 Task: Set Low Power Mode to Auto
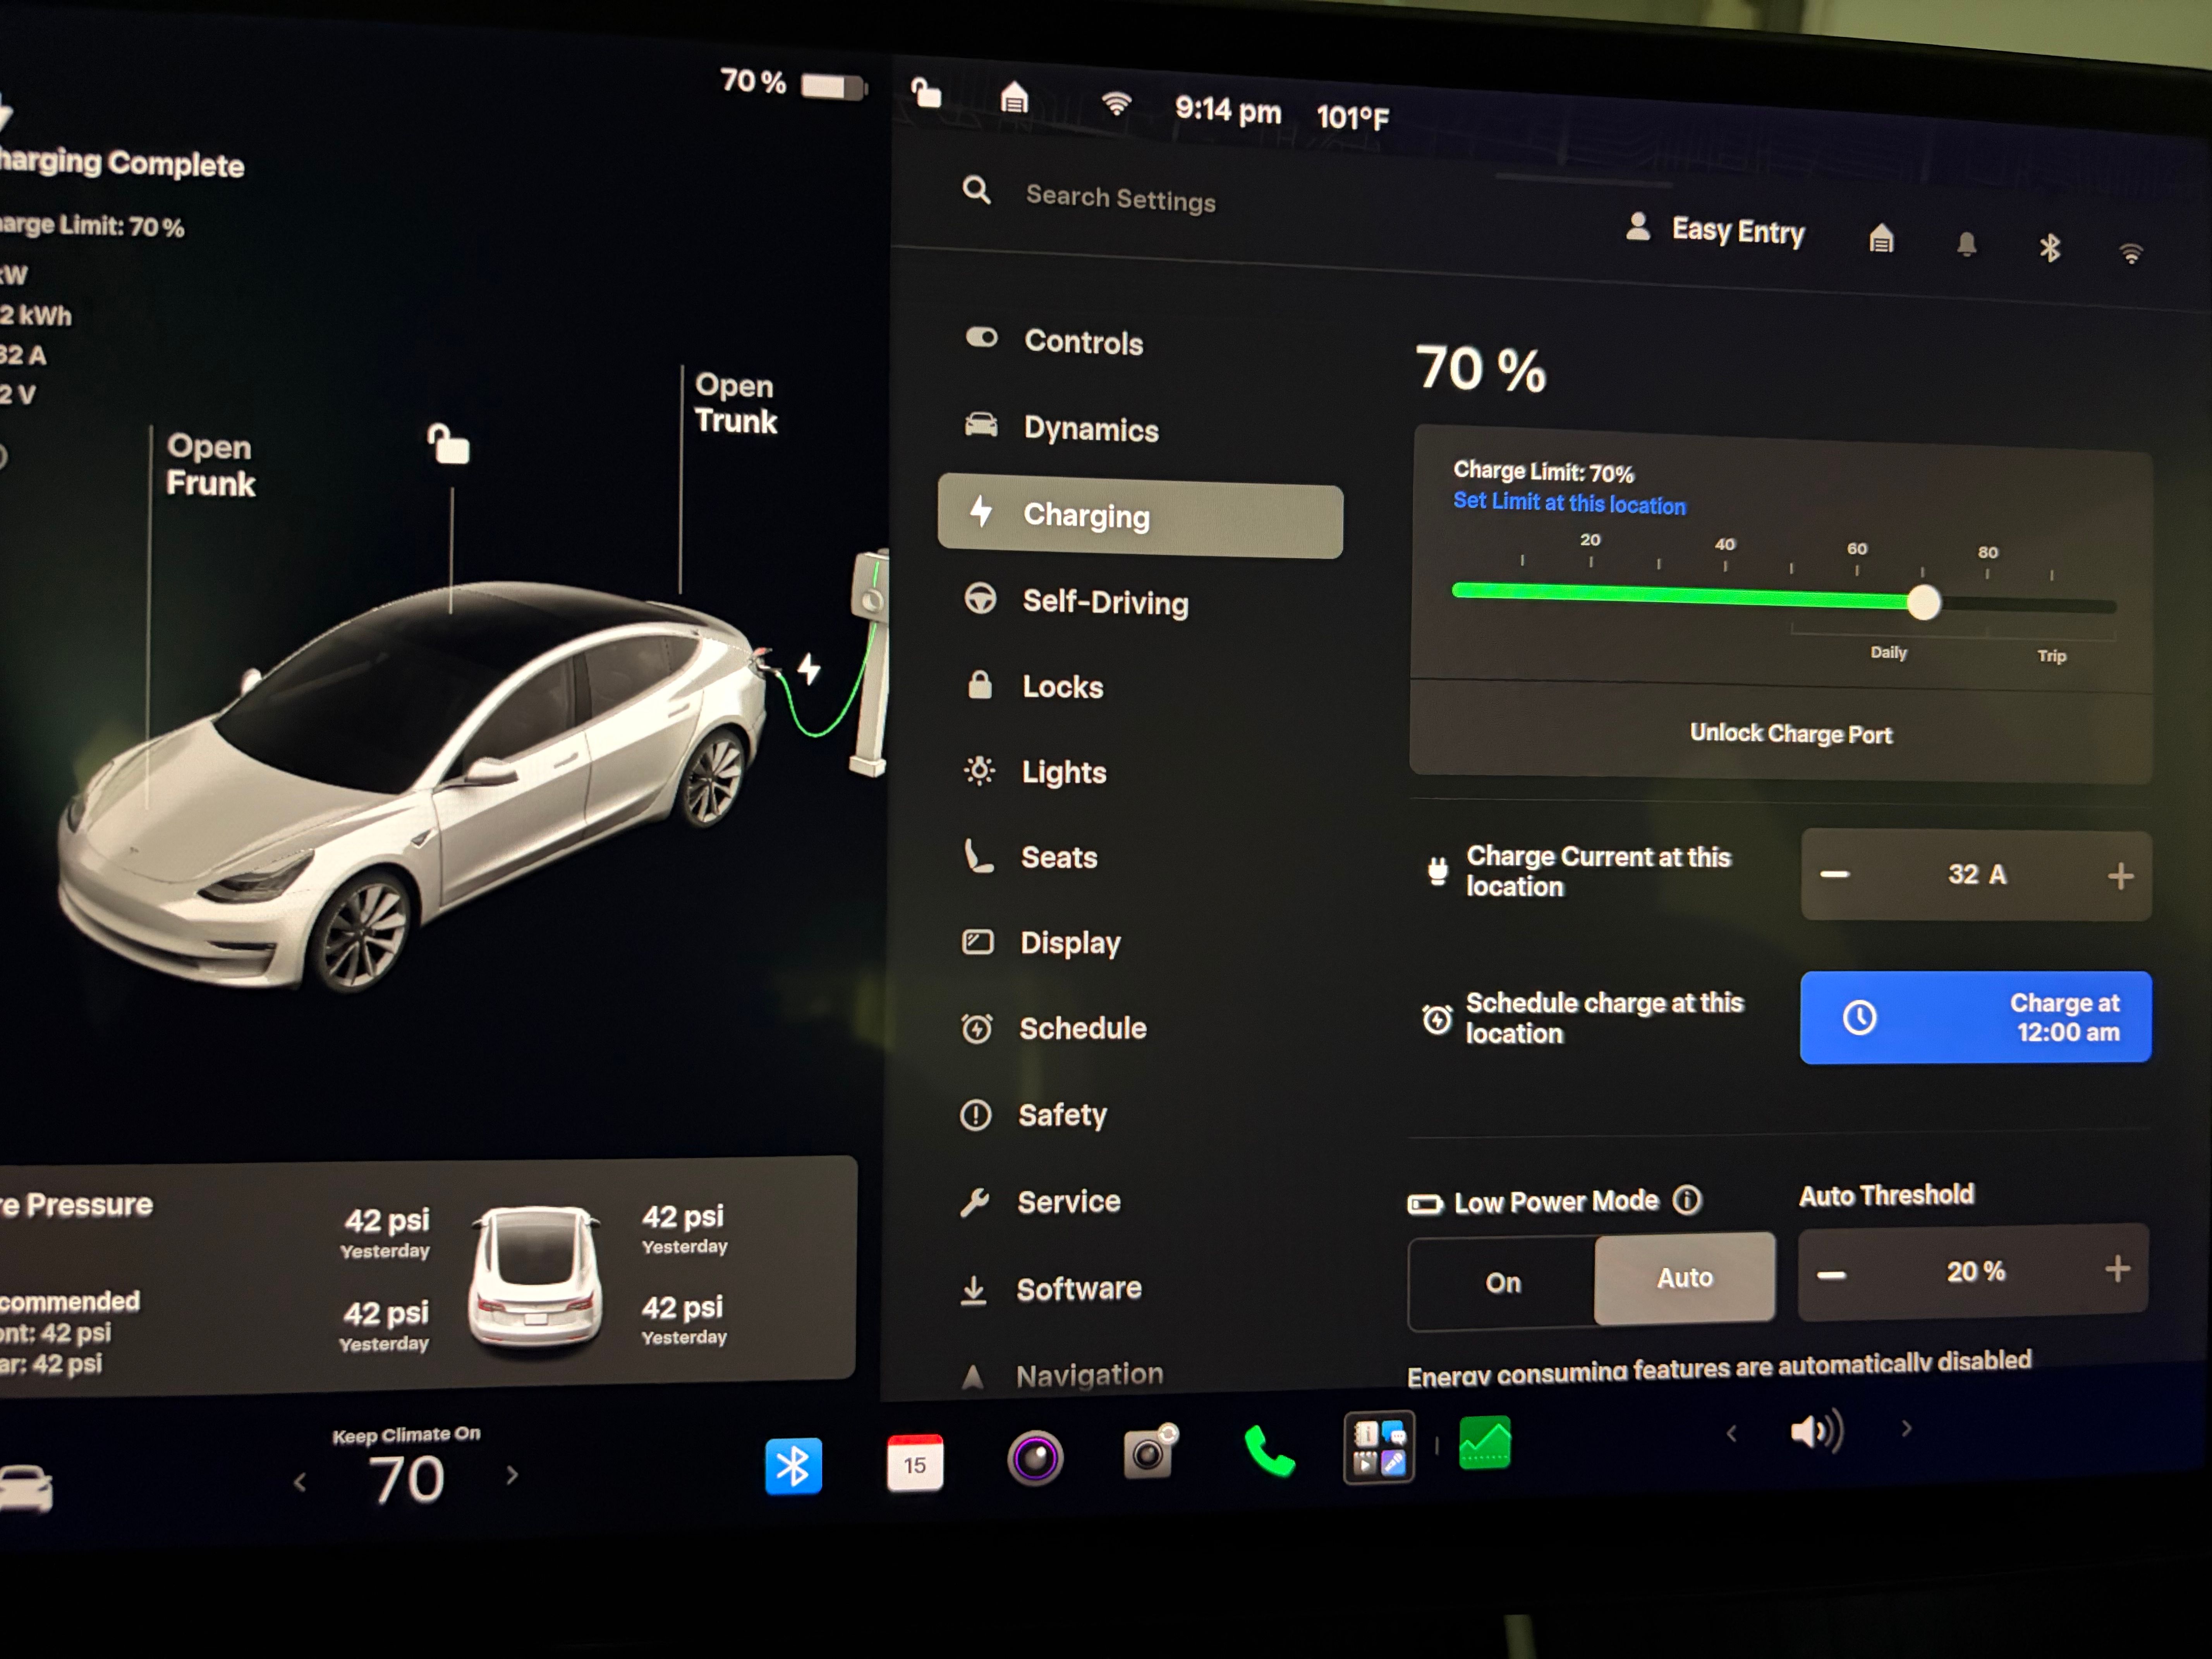(1685, 1278)
